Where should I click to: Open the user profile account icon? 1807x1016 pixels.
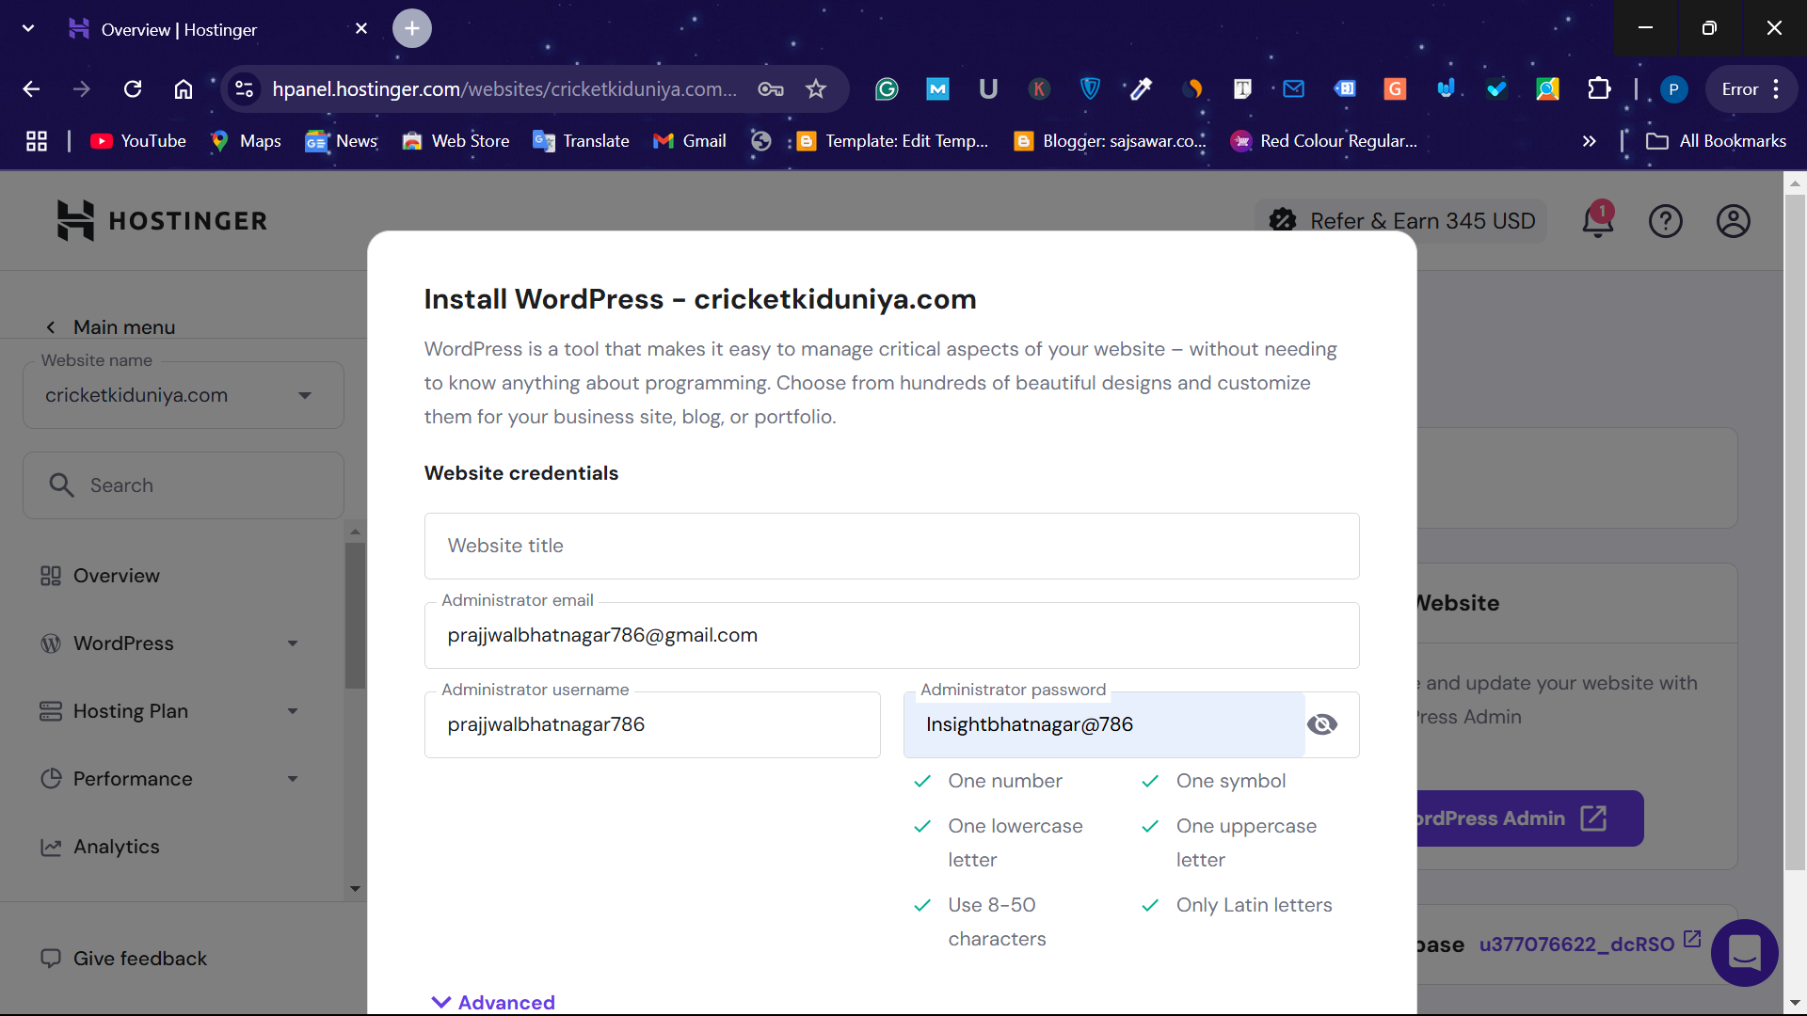1733,221
